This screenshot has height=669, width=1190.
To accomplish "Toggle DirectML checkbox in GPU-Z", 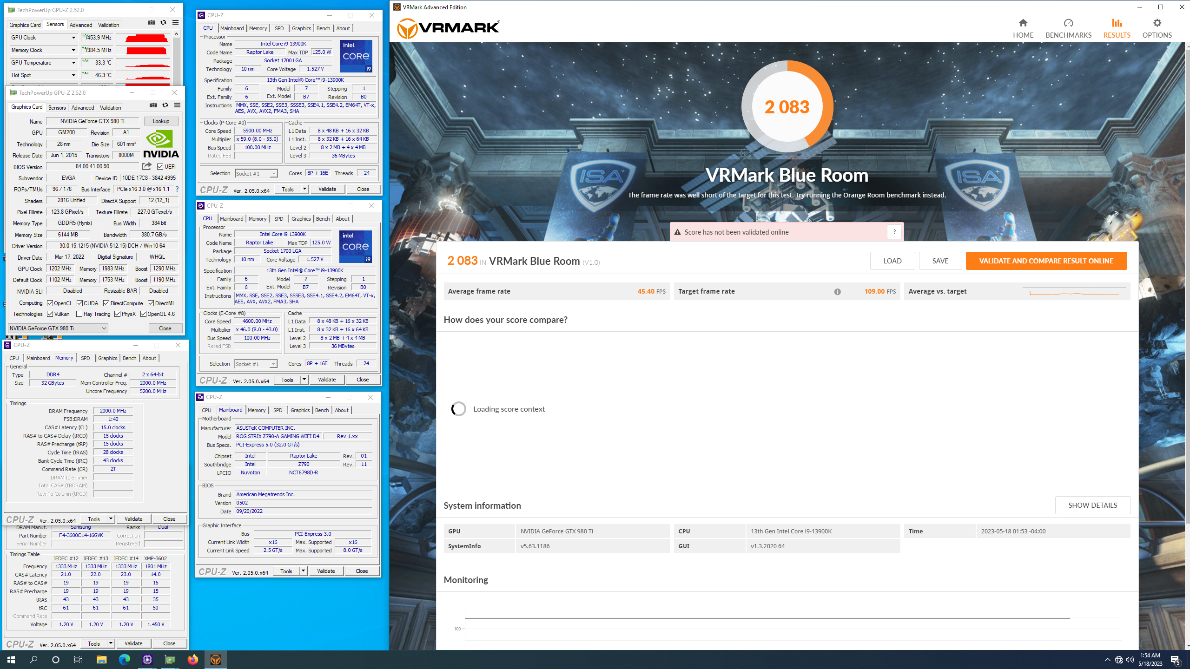I will [x=151, y=303].
